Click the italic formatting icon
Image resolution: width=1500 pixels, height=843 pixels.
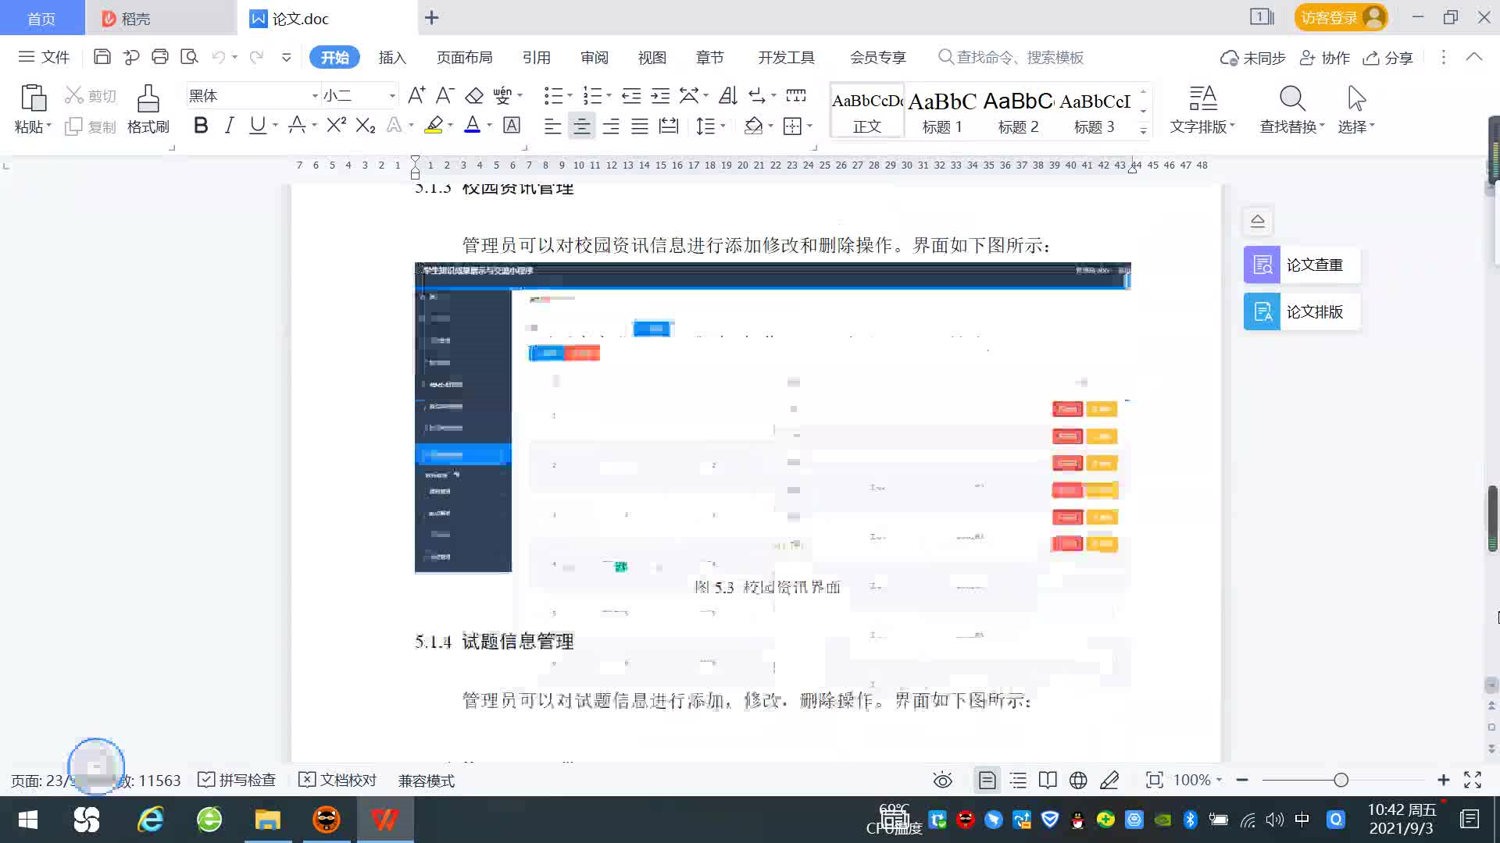point(229,126)
